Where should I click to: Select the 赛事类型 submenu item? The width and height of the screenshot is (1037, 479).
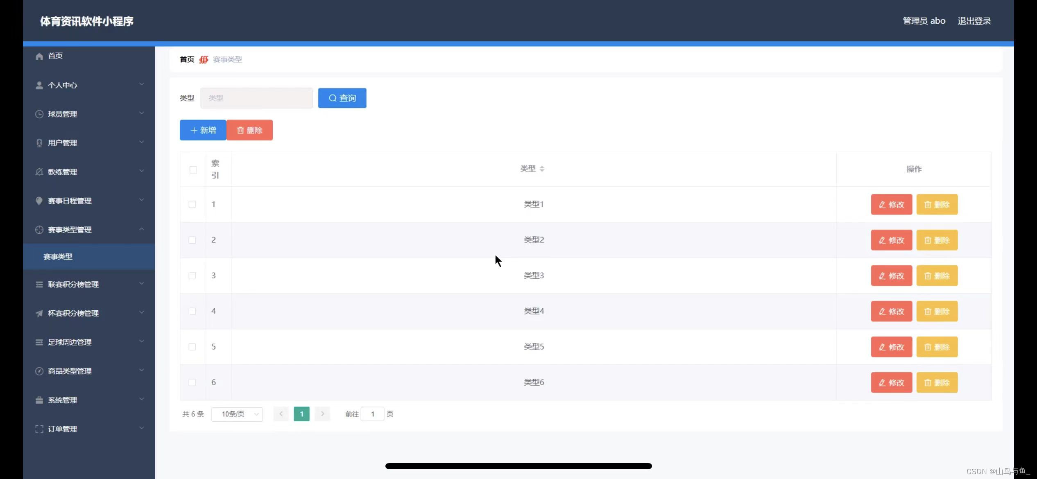tap(89, 257)
